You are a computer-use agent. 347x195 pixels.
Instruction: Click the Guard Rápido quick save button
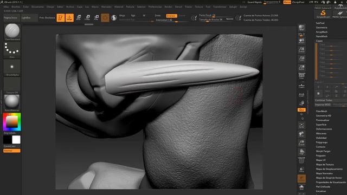point(254,2)
